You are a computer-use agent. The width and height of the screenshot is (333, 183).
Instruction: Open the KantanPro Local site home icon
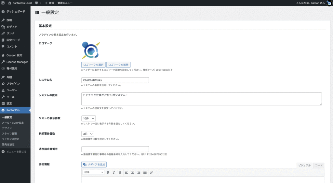tap(9, 3)
